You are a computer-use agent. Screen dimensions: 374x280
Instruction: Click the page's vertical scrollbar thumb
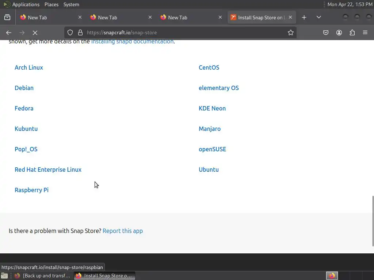pos(373,221)
